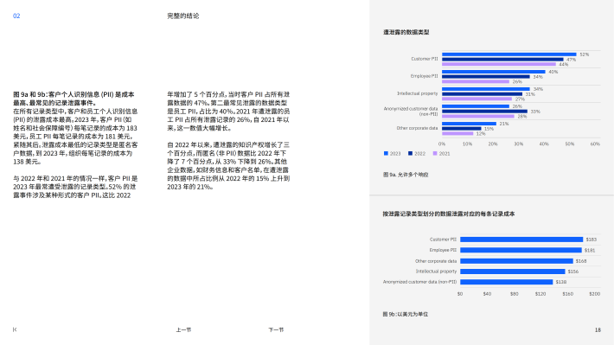Click the 遭泄露的数据类型 chart title
The width and height of the screenshot is (614, 345).
pyautogui.click(x=406, y=32)
